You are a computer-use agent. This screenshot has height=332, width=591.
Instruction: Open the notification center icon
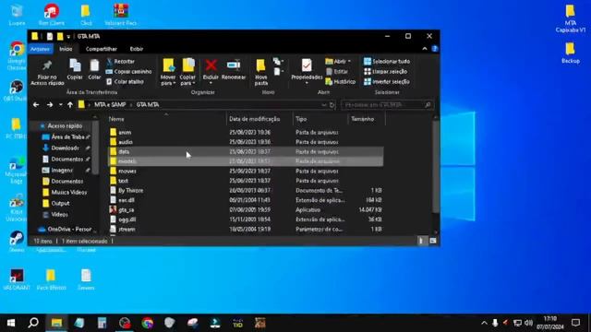[x=575, y=323]
